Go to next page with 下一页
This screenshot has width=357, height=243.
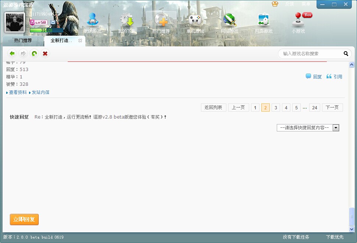coord(332,108)
